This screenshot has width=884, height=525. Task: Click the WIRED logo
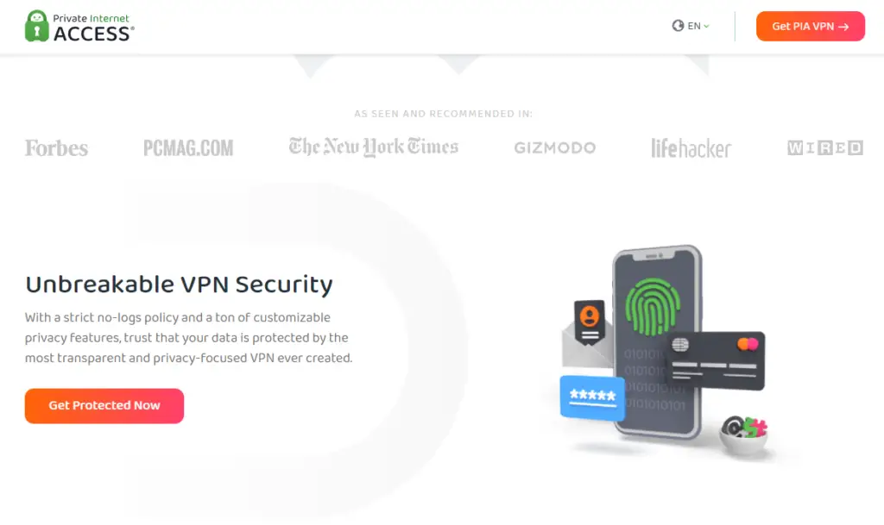825,148
